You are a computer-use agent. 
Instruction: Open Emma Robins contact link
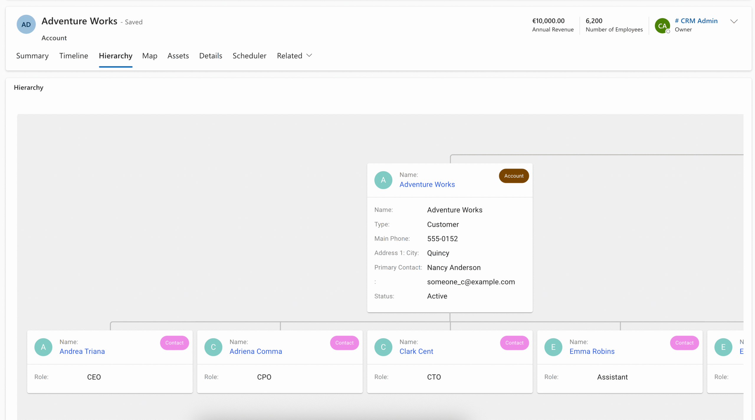[x=592, y=351]
